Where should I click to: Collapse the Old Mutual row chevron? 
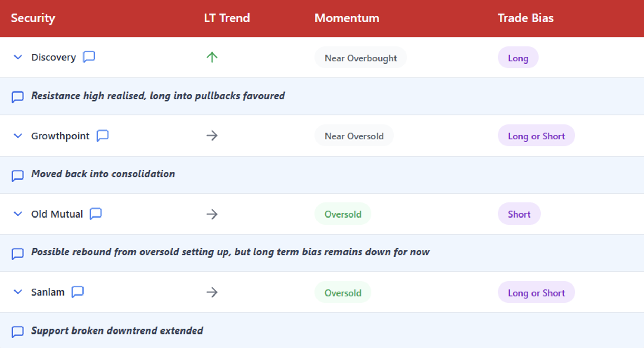[x=18, y=214]
